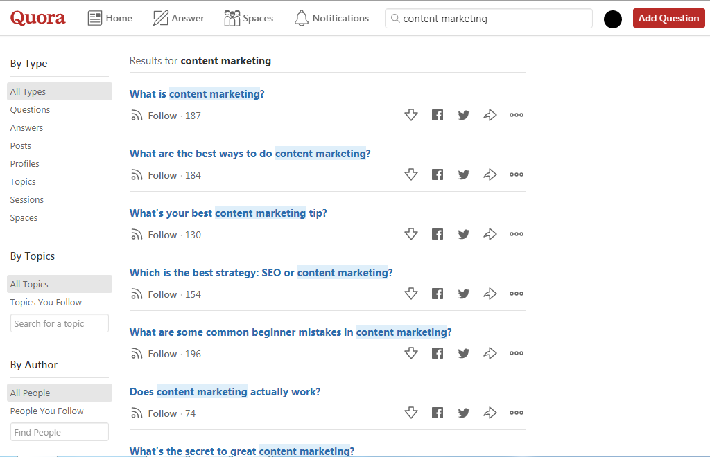This screenshot has width=710, height=457.
Task: Select the Answer icon in the navbar
Action: pos(161,18)
